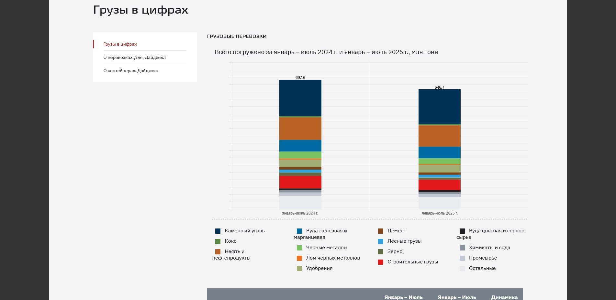Open О контейнерах. Дайджест link
The width and height of the screenshot is (616, 300).
(x=131, y=71)
